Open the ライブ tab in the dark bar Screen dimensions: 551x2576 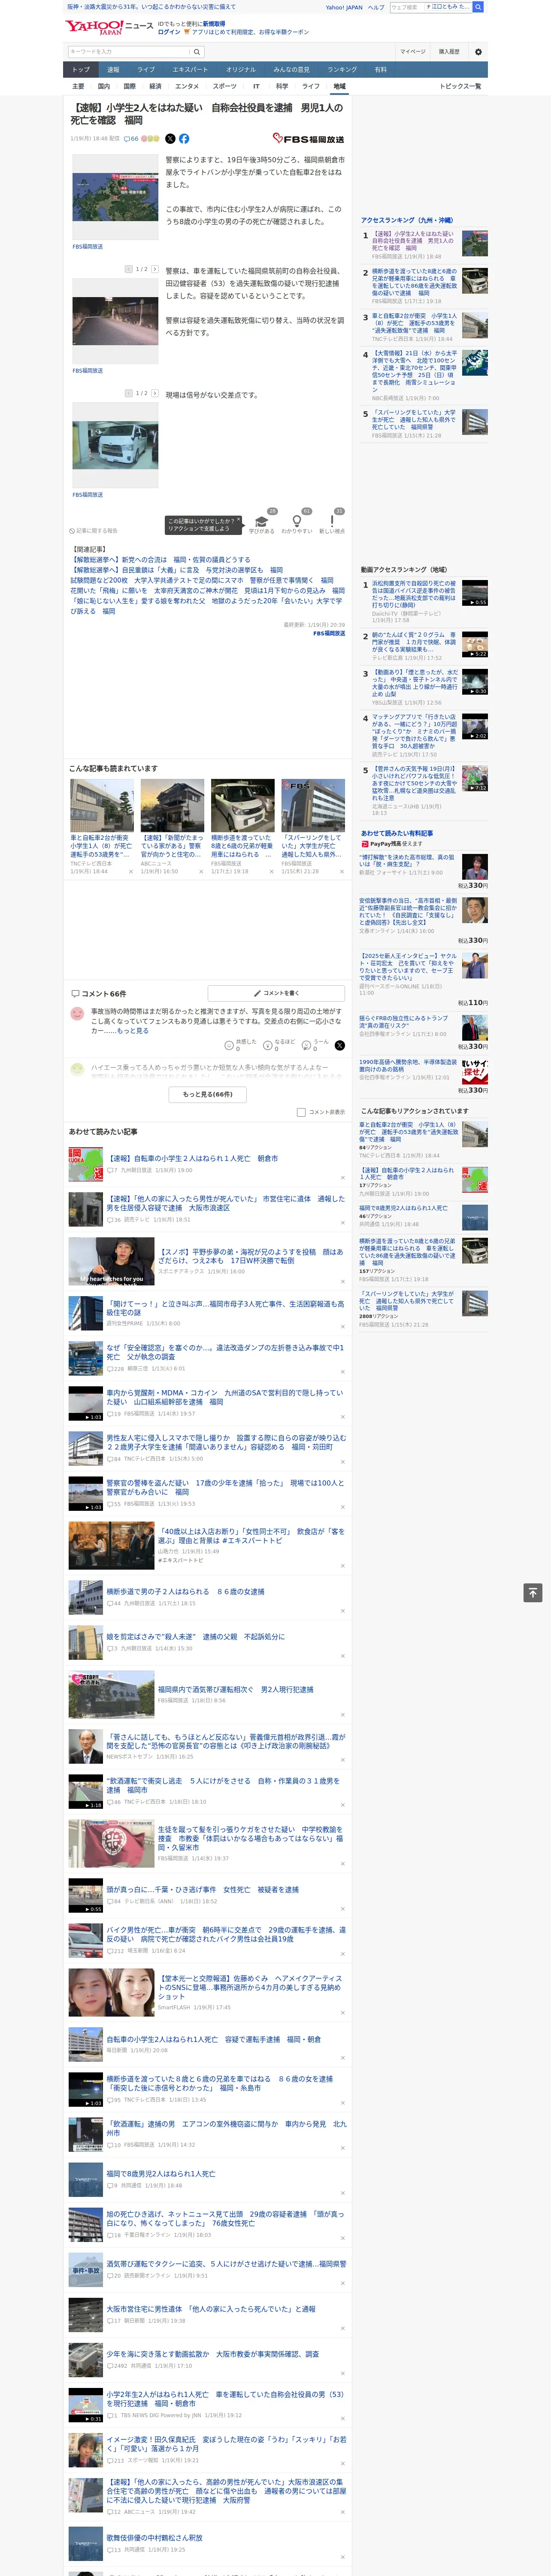146,70
